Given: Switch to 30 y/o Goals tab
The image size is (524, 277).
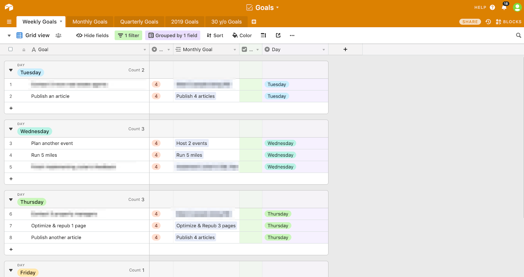Looking at the screenshot, I should [x=226, y=22].
